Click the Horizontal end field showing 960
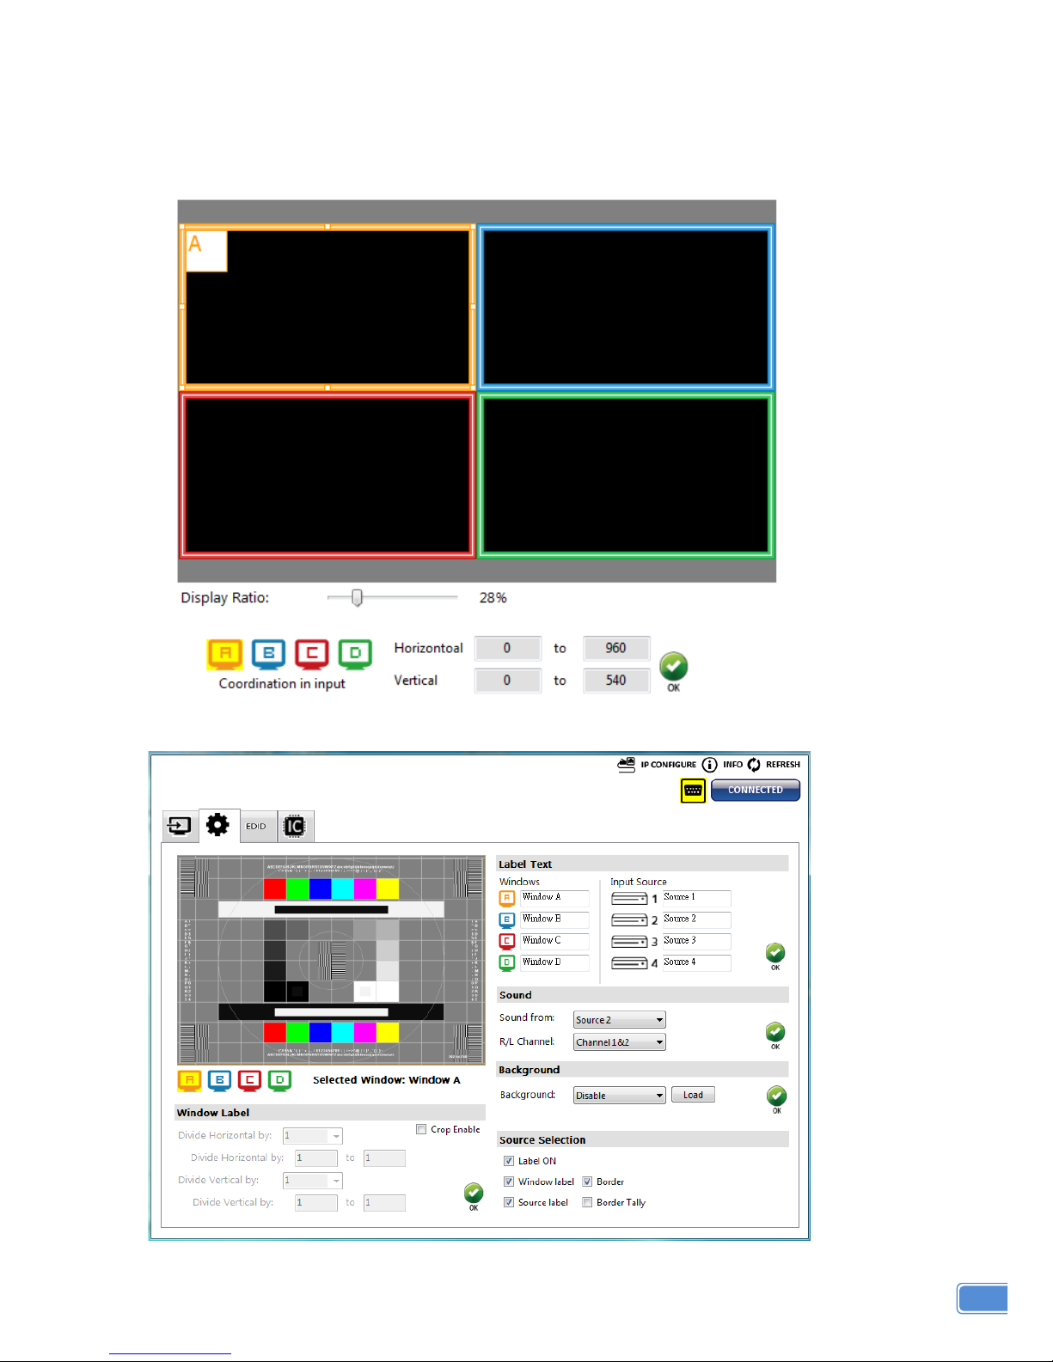The height and width of the screenshot is (1362, 1053). click(615, 648)
